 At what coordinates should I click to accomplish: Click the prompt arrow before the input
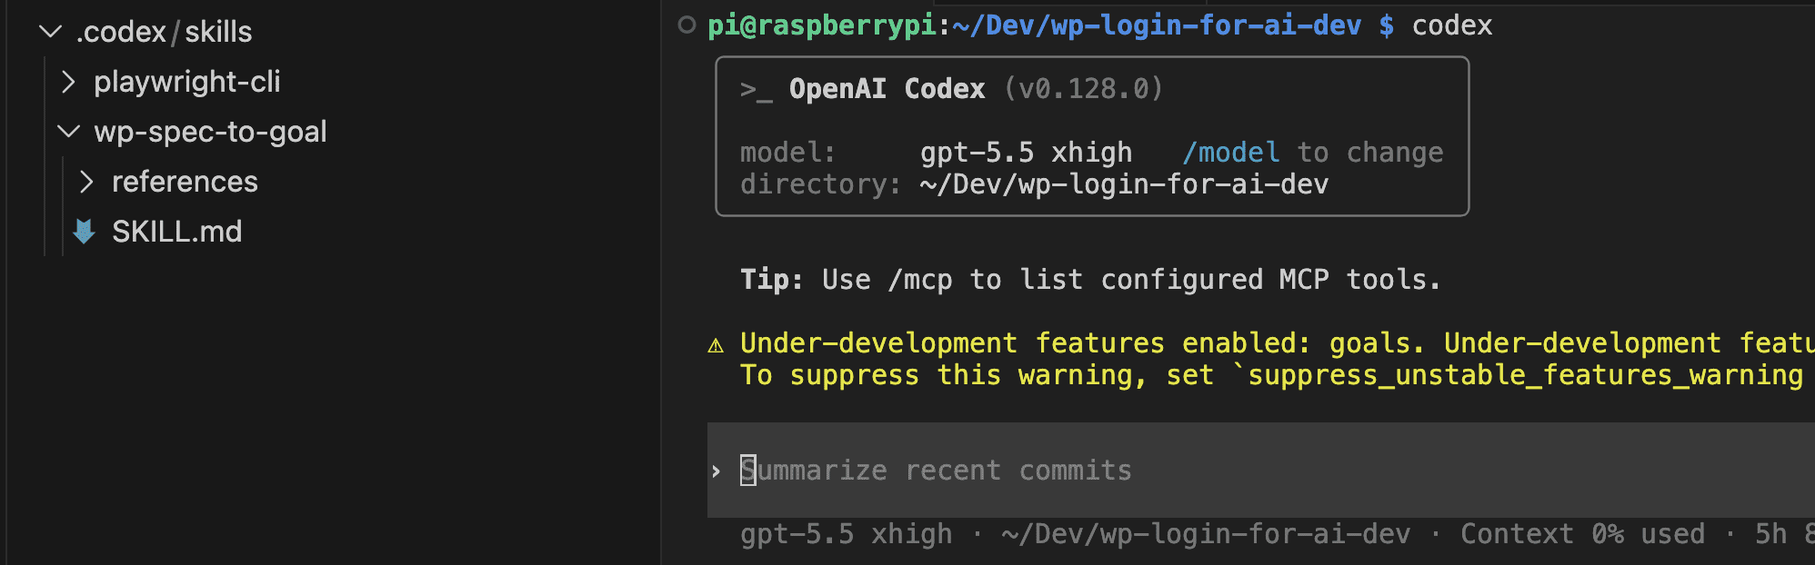click(717, 471)
